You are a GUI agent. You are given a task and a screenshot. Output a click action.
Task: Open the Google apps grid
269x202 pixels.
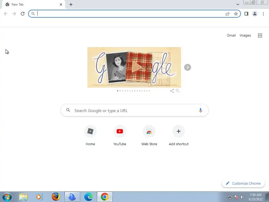pyautogui.click(x=260, y=36)
